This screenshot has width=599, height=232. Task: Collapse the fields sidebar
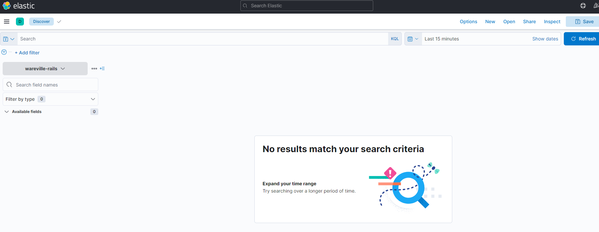[x=102, y=69]
